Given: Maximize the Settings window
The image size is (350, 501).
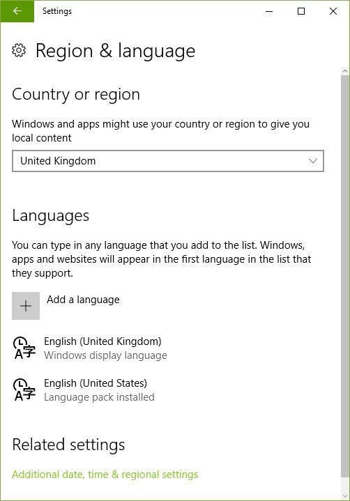Looking at the screenshot, I should click(x=301, y=11).
